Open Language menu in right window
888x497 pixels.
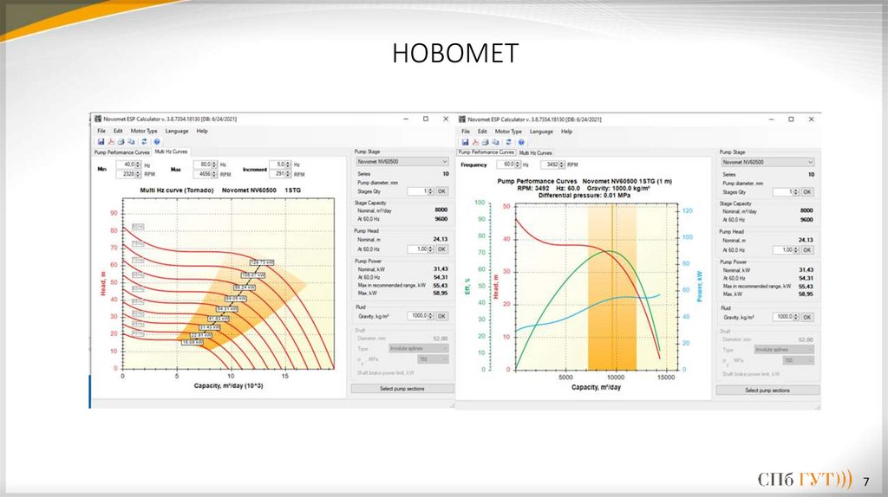[541, 131]
